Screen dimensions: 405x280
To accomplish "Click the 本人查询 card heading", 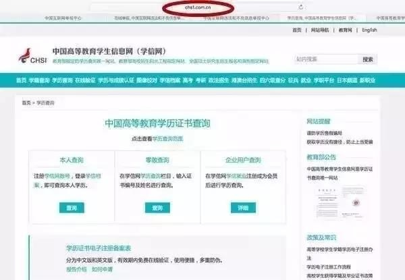I will pyautogui.click(x=72, y=161).
